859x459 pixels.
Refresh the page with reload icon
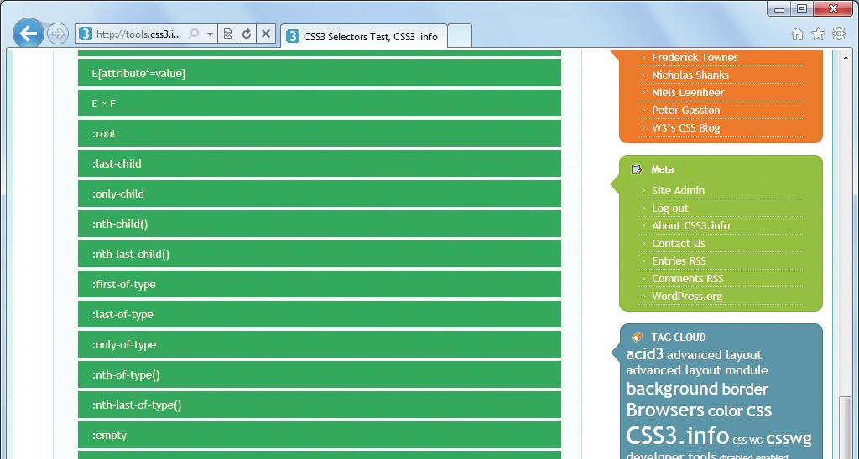tap(247, 34)
